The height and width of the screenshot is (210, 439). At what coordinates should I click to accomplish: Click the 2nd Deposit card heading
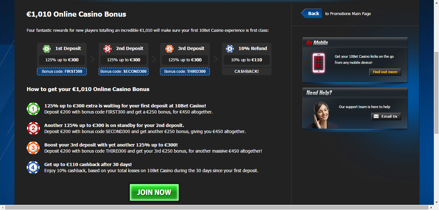pyautogui.click(x=130, y=48)
